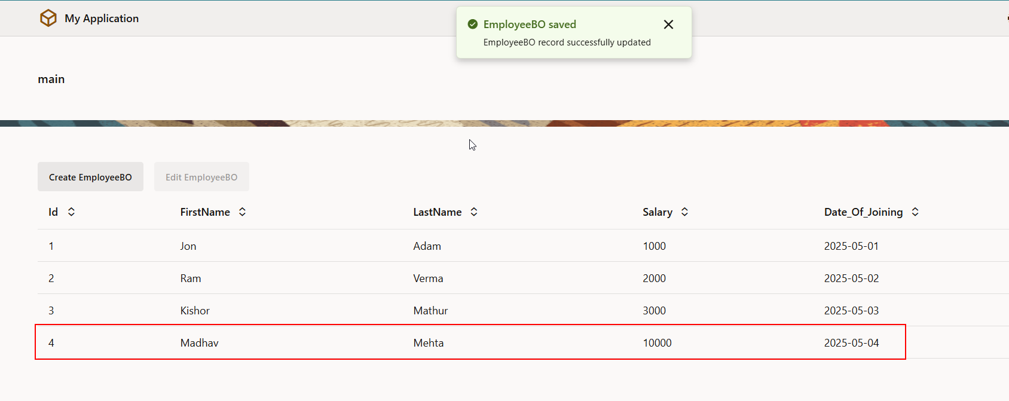1009x401 pixels.
Task: Click the Salary value 10000 cell
Action: pos(657,343)
